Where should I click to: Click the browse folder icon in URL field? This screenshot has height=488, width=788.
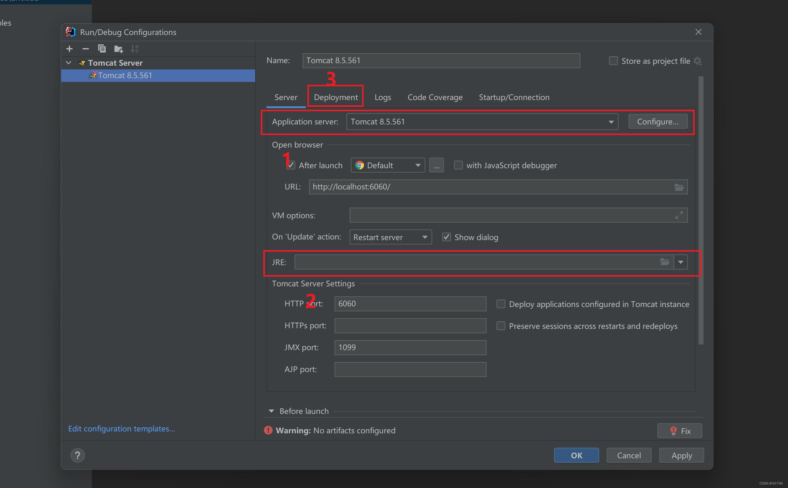679,187
